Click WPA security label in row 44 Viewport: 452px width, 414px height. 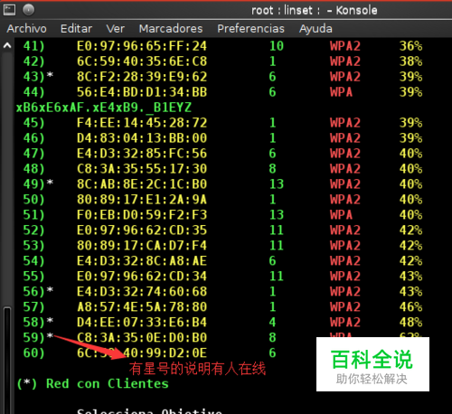(341, 92)
